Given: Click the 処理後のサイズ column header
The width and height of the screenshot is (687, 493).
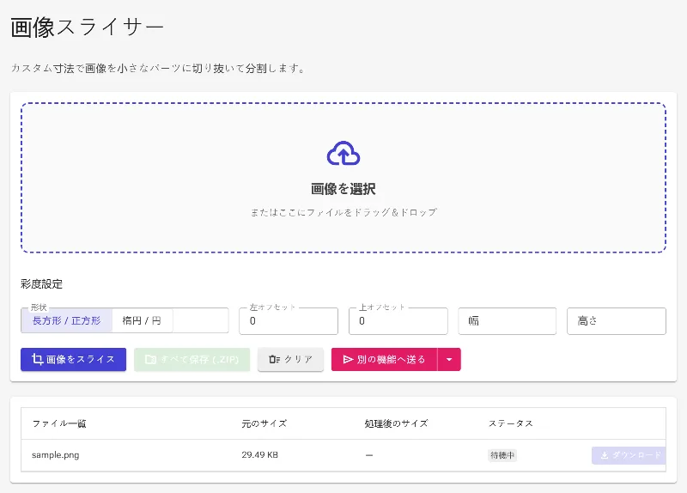Looking at the screenshot, I should (396, 423).
